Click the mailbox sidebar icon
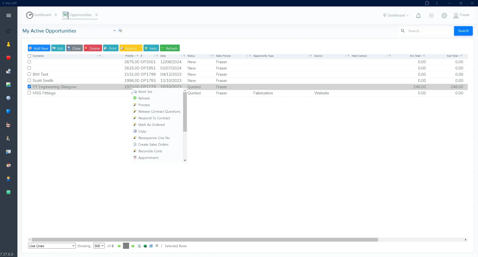This screenshot has width=478, height=257. (x=8, y=165)
